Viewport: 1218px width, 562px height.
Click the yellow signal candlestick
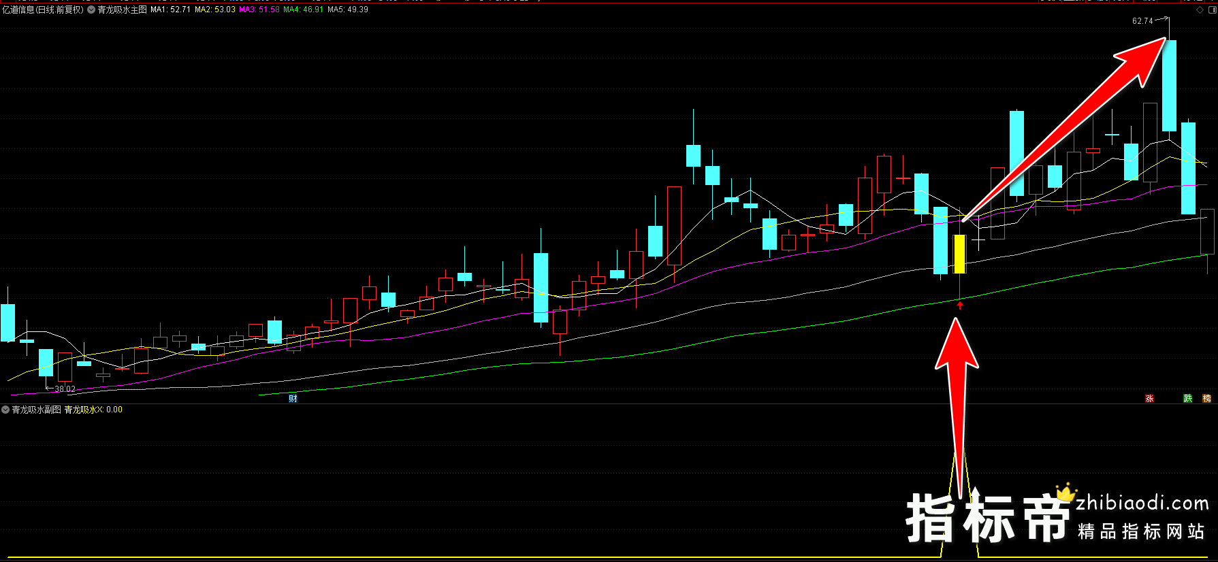960,254
